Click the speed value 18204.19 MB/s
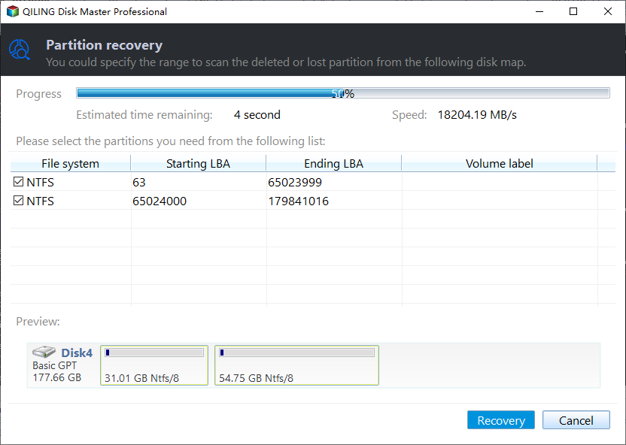Viewport: 626px width, 445px height. coord(477,115)
